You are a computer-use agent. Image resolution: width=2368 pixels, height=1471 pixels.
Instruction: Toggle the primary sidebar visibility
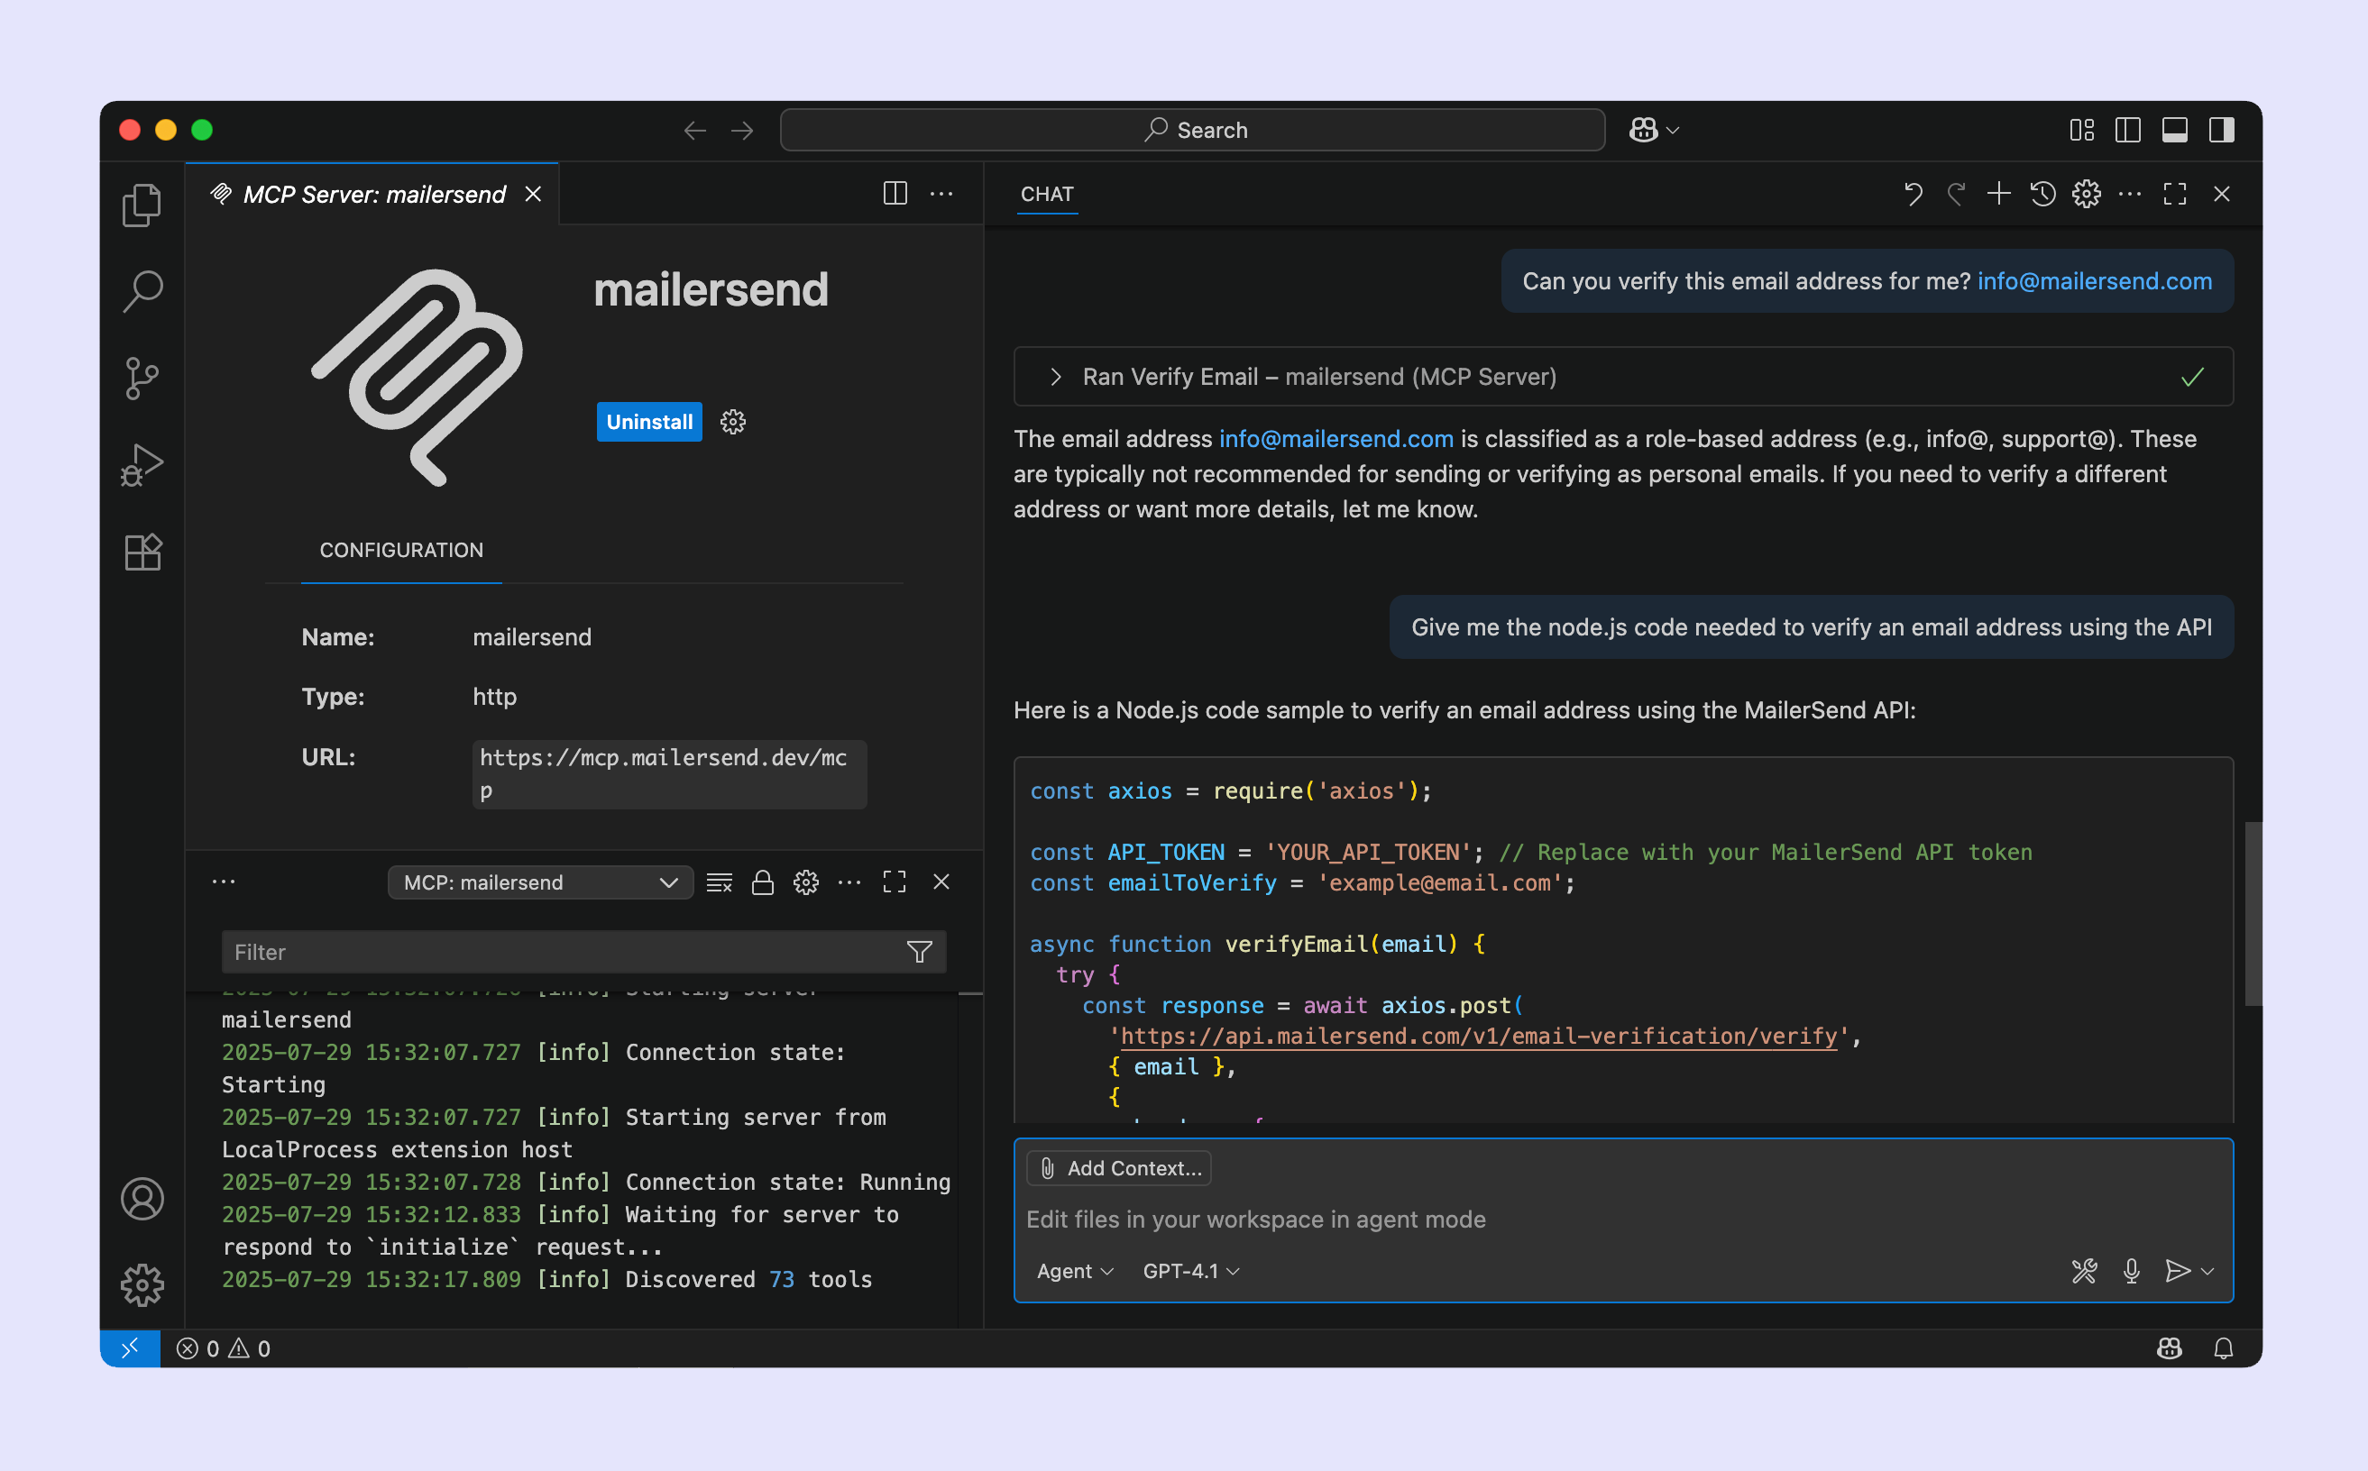pos(2127,130)
